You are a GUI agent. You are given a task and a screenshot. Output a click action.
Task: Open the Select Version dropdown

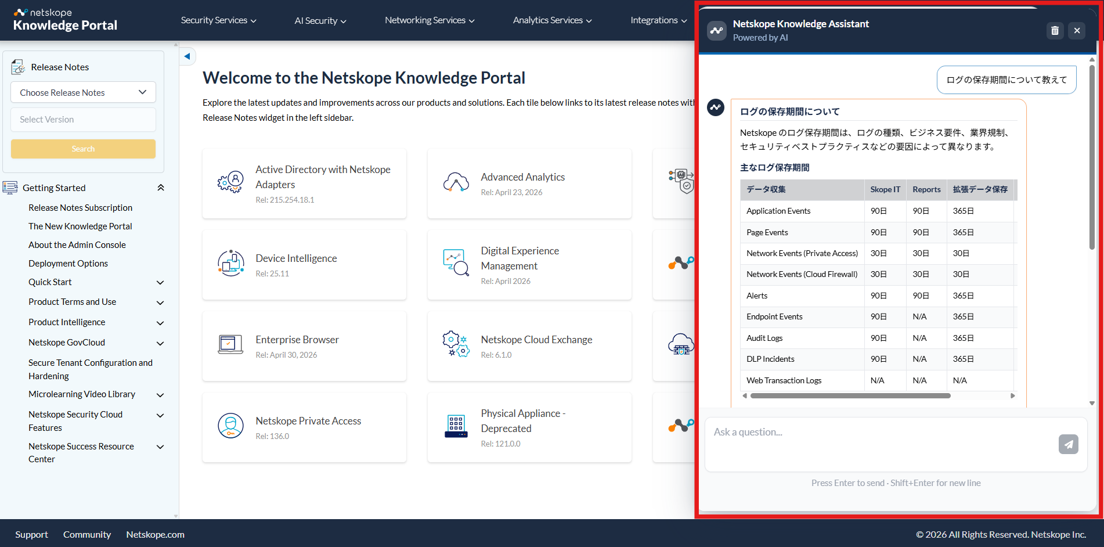[83, 120]
